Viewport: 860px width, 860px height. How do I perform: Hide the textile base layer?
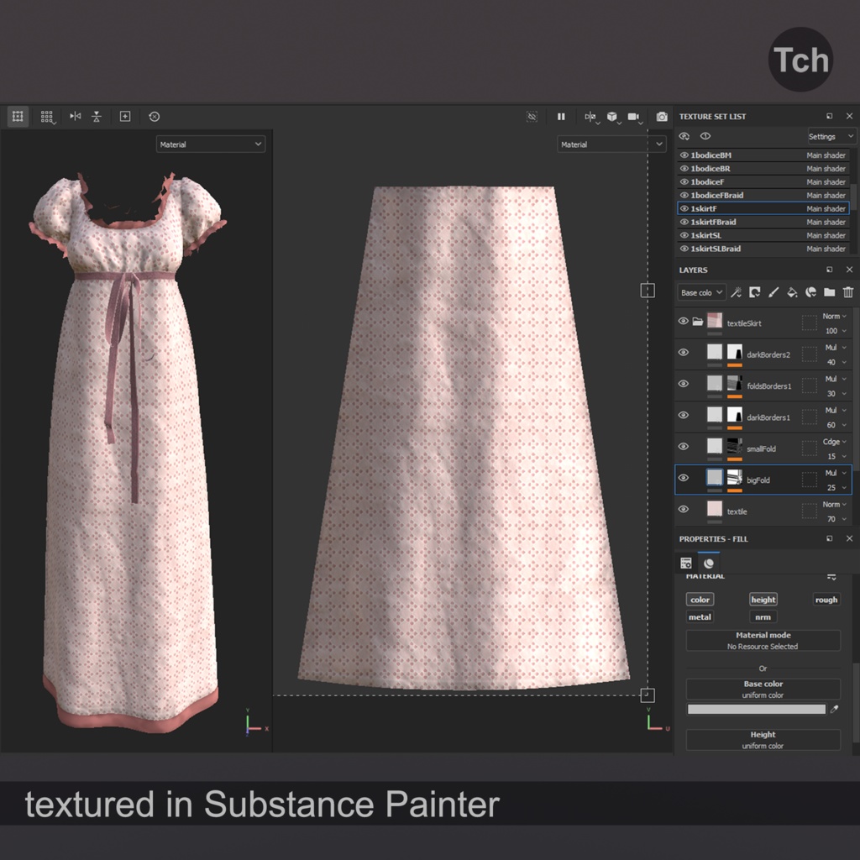coord(683,510)
